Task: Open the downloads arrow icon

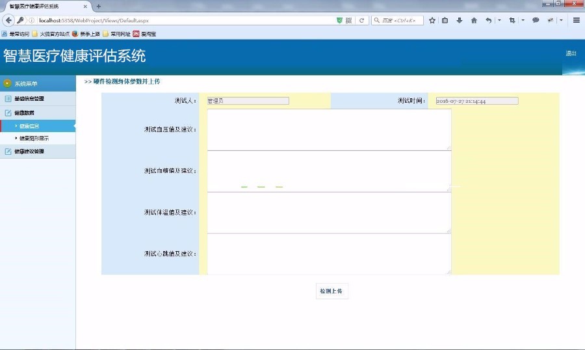Action: point(460,20)
